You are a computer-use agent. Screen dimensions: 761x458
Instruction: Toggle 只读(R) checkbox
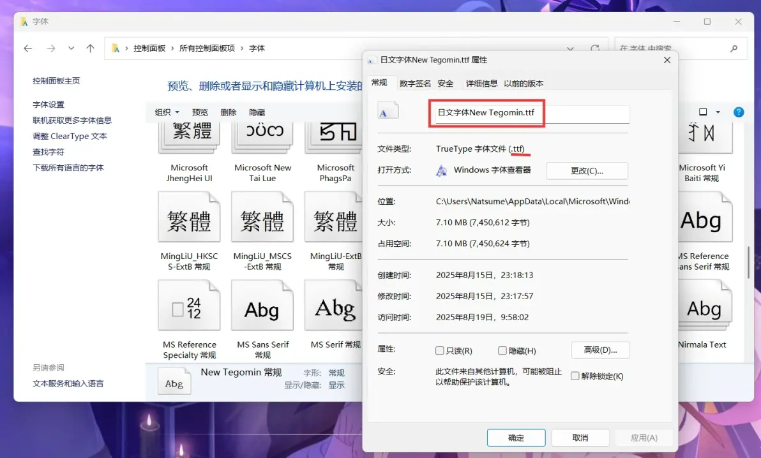(440, 350)
